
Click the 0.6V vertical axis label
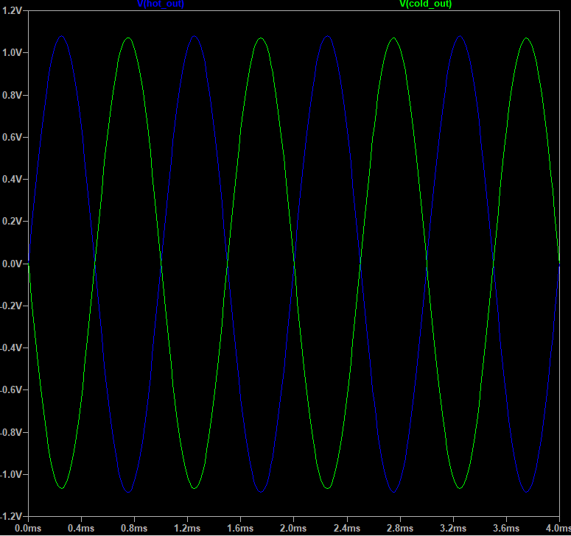pyautogui.click(x=13, y=137)
